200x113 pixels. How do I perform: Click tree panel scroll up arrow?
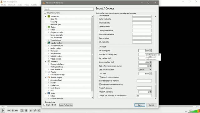(92, 16)
